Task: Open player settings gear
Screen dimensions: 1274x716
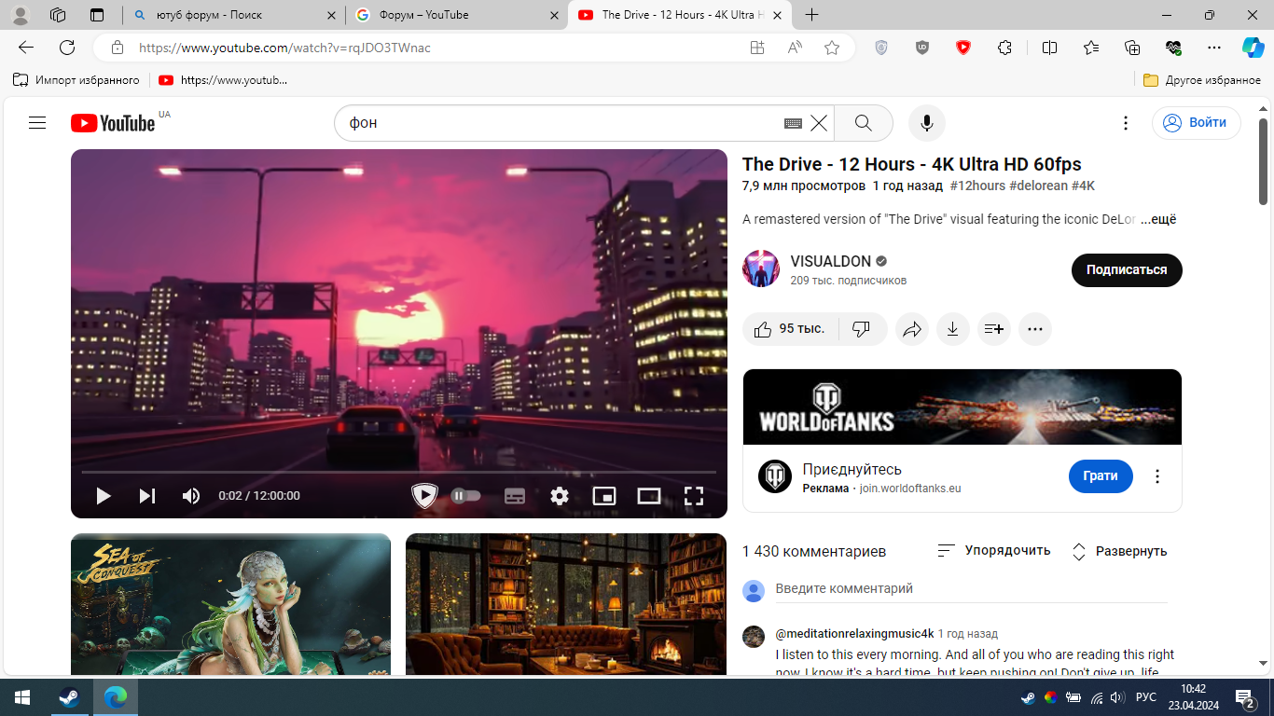Action: pos(560,496)
